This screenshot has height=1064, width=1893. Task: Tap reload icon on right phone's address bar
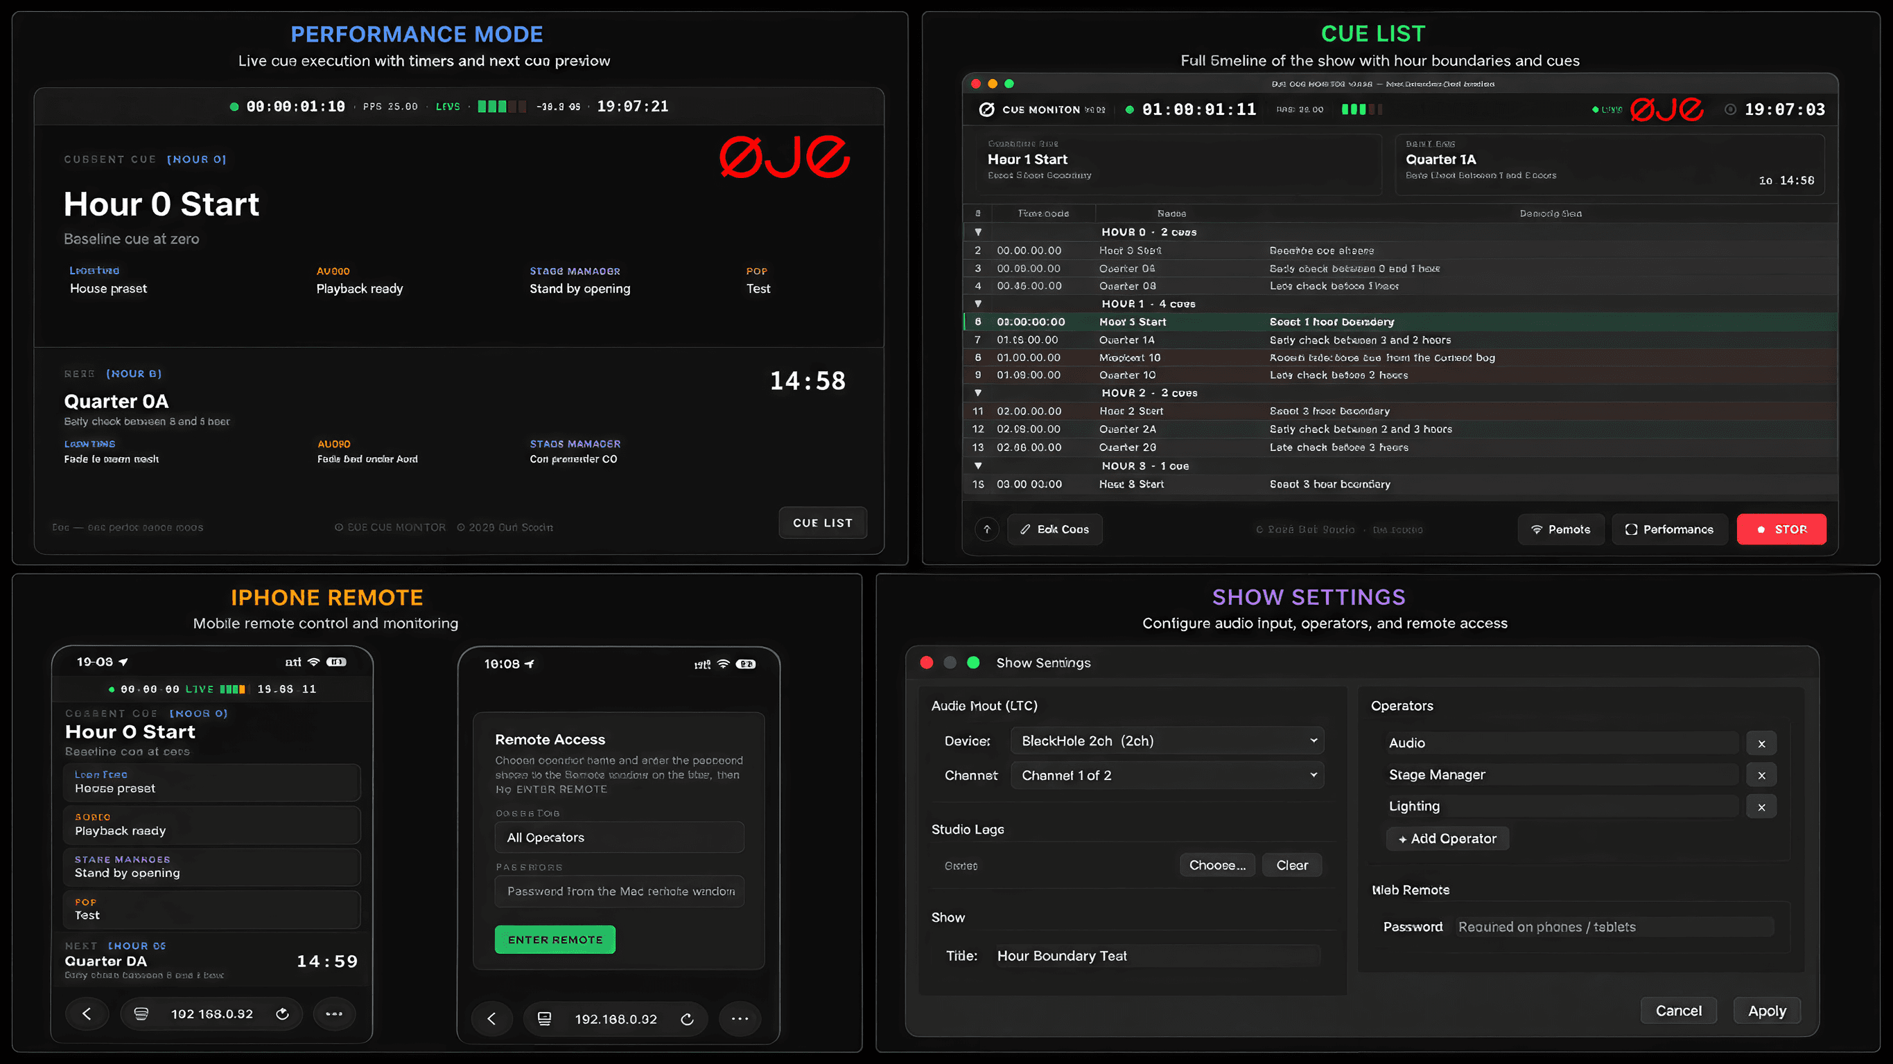tap(687, 1019)
